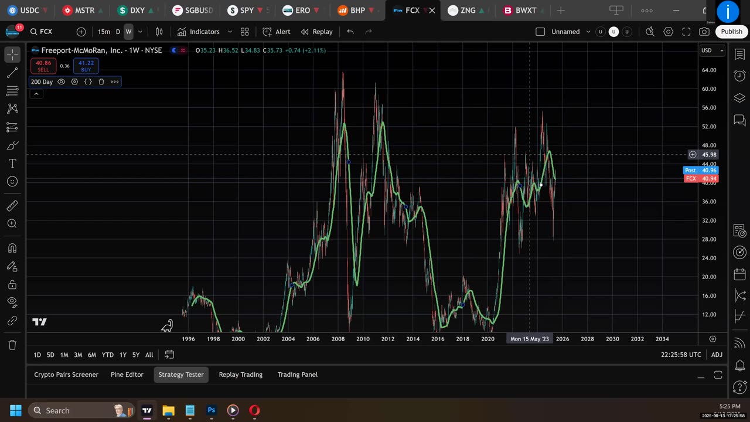Select the 15m time interval
Image resolution: width=750 pixels, height=422 pixels.
(x=104, y=32)
